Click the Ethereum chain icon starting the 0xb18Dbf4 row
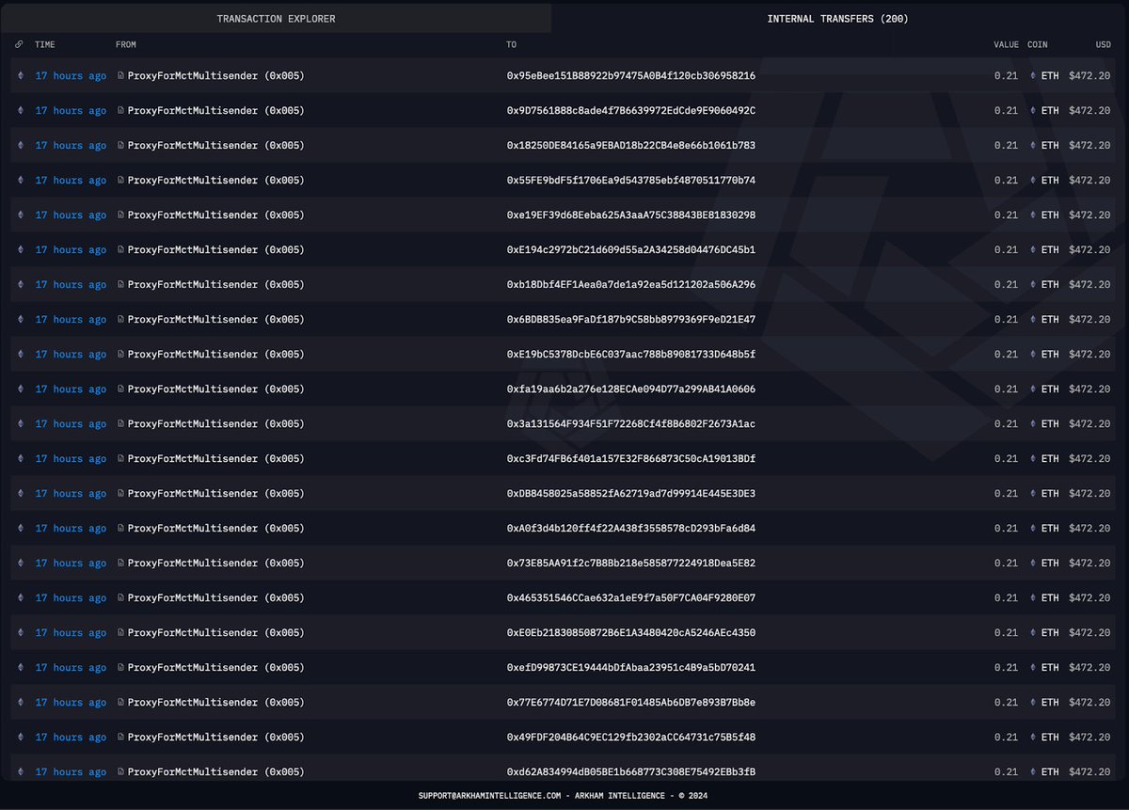Image resolution: width=1129 pixels, height=810 pixels. coord(21,285)
